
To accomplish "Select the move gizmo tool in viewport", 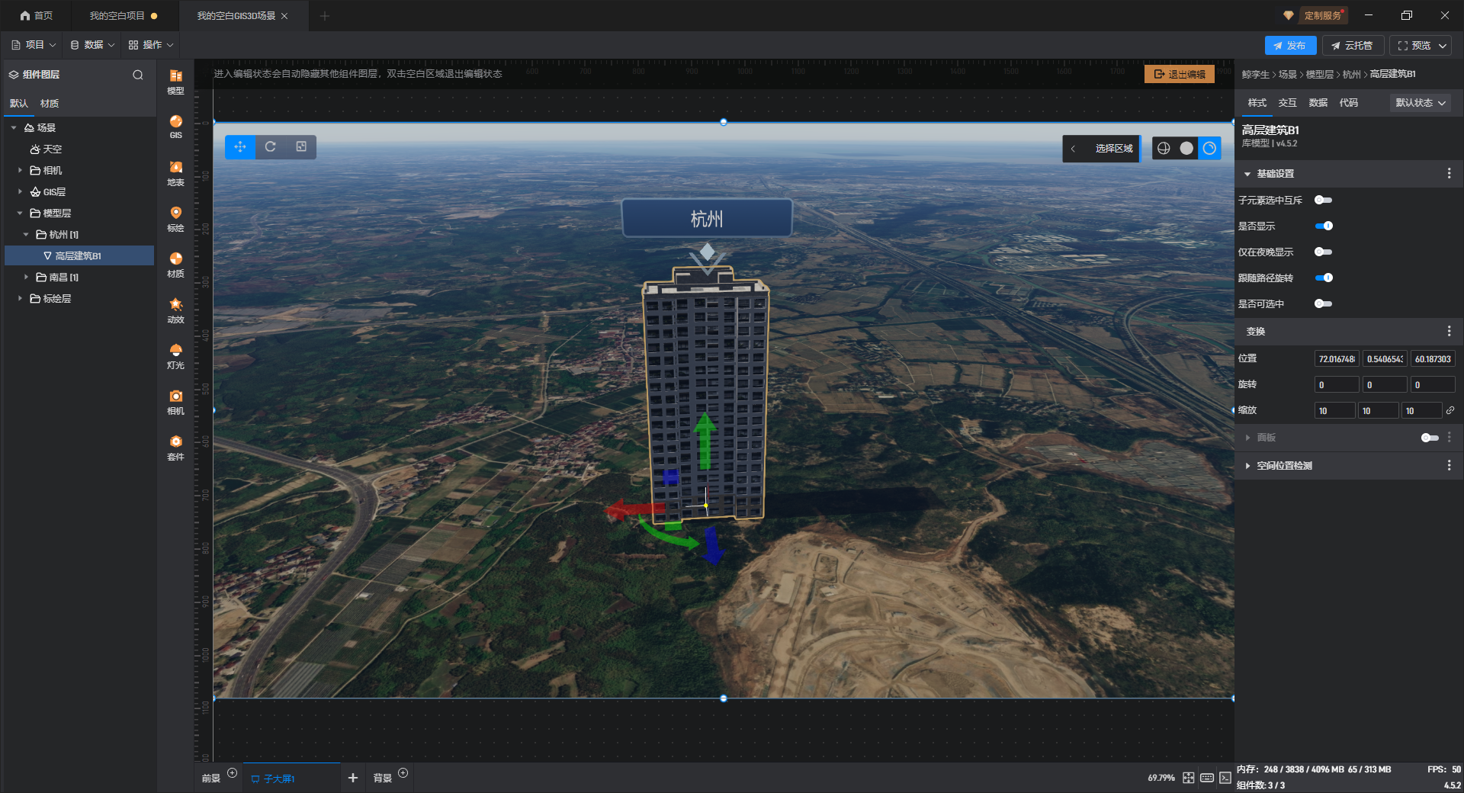I will [x=240, y=147].
